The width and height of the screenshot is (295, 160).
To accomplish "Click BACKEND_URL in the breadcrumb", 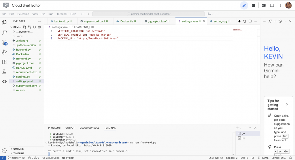I will pos(85,27).
